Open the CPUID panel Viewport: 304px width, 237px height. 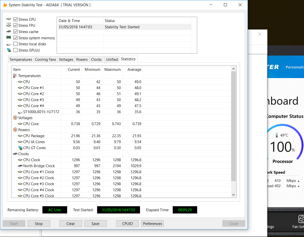point(128,223)
